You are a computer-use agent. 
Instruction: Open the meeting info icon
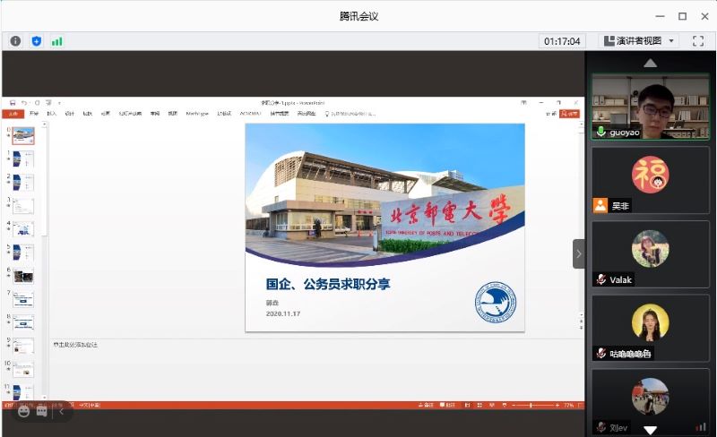point(15,41)
